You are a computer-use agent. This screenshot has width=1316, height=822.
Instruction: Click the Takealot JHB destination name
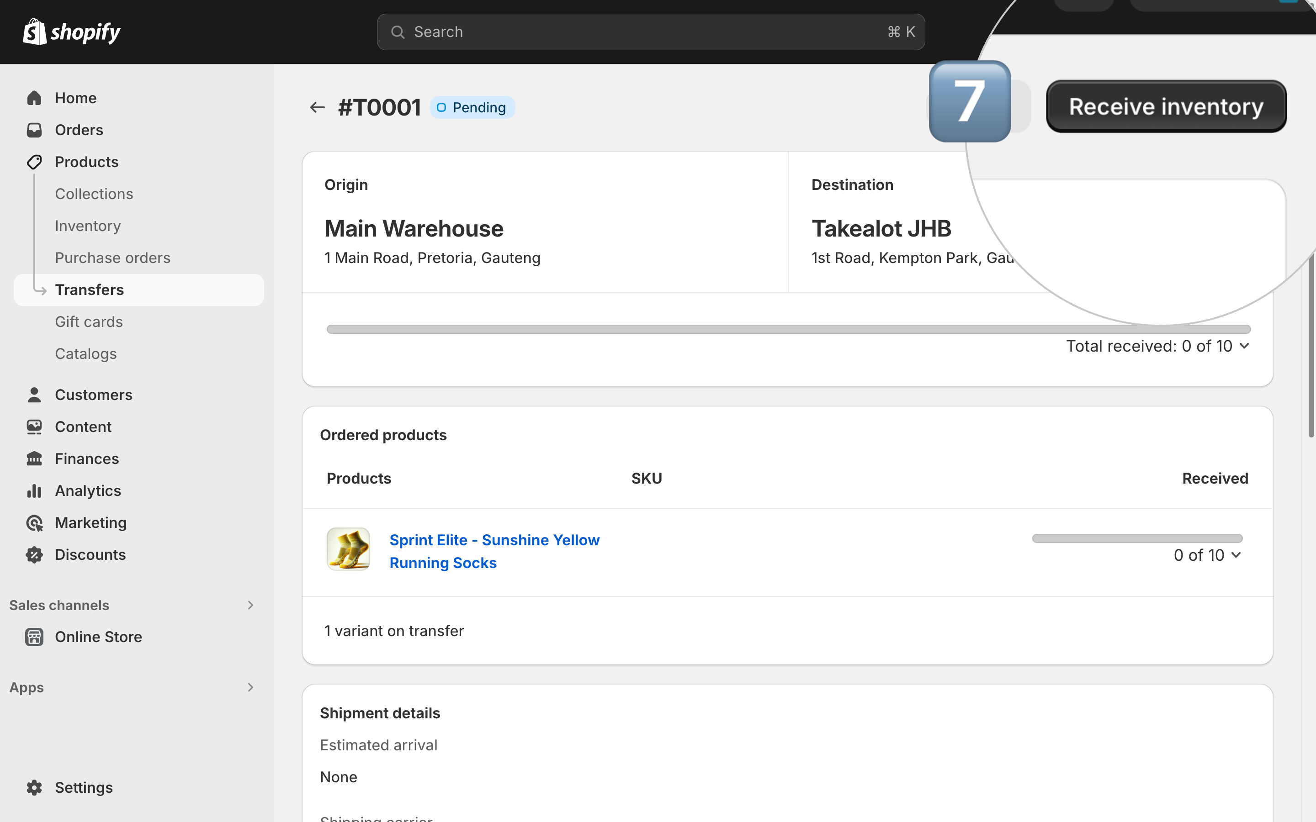click(x=881, y=228)
